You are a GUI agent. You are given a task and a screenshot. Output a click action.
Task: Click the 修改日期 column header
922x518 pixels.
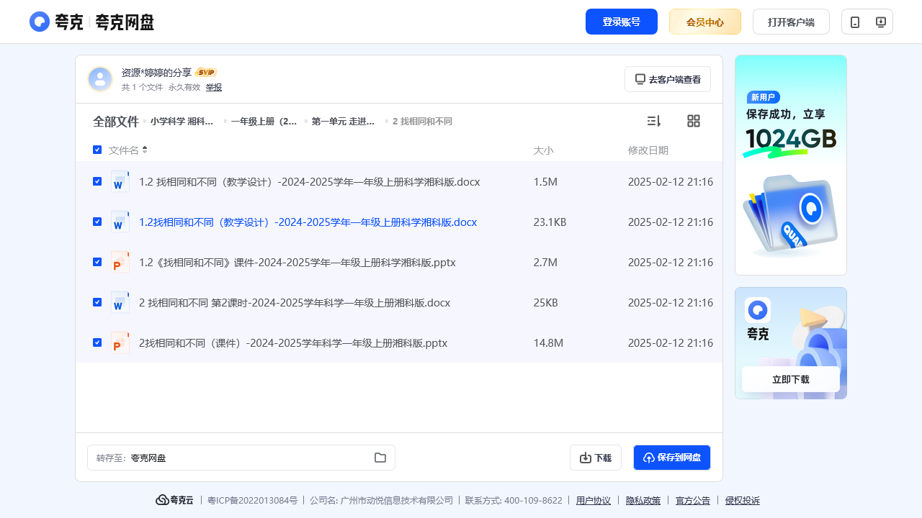pyautogui.click(x=648, y=150)
